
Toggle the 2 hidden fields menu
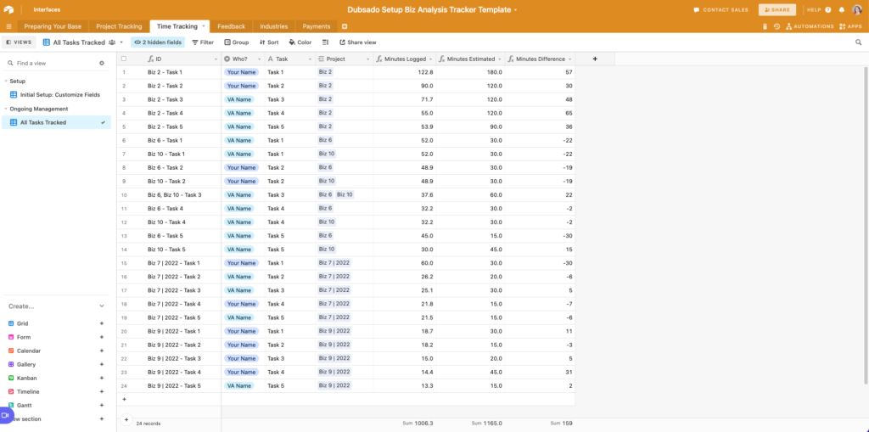[157, 42]
